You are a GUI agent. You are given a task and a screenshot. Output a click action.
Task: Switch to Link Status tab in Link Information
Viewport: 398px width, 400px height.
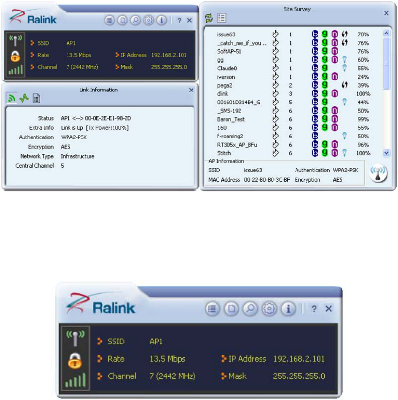[11, 98]
